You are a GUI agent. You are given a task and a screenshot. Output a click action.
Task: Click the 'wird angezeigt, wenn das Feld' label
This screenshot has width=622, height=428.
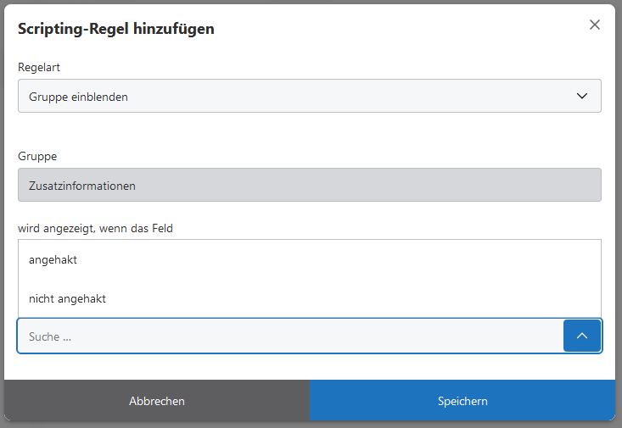click(95, 228)
